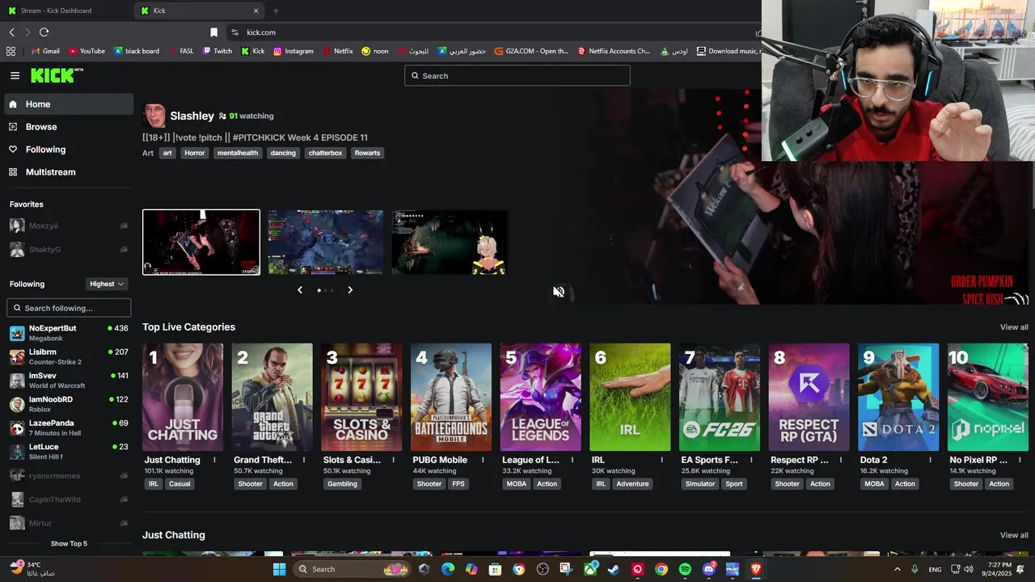
Task: Focus the Search following input
Action: pos(69,308)
